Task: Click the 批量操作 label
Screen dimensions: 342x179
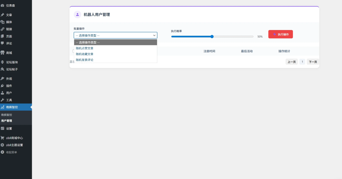Action: click(x=79, y=29)
